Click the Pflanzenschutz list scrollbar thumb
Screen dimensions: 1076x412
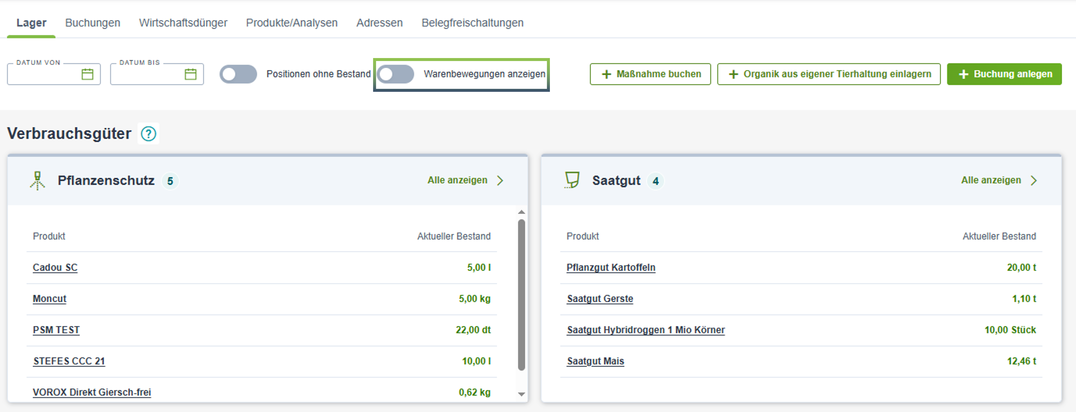point(521,294)
